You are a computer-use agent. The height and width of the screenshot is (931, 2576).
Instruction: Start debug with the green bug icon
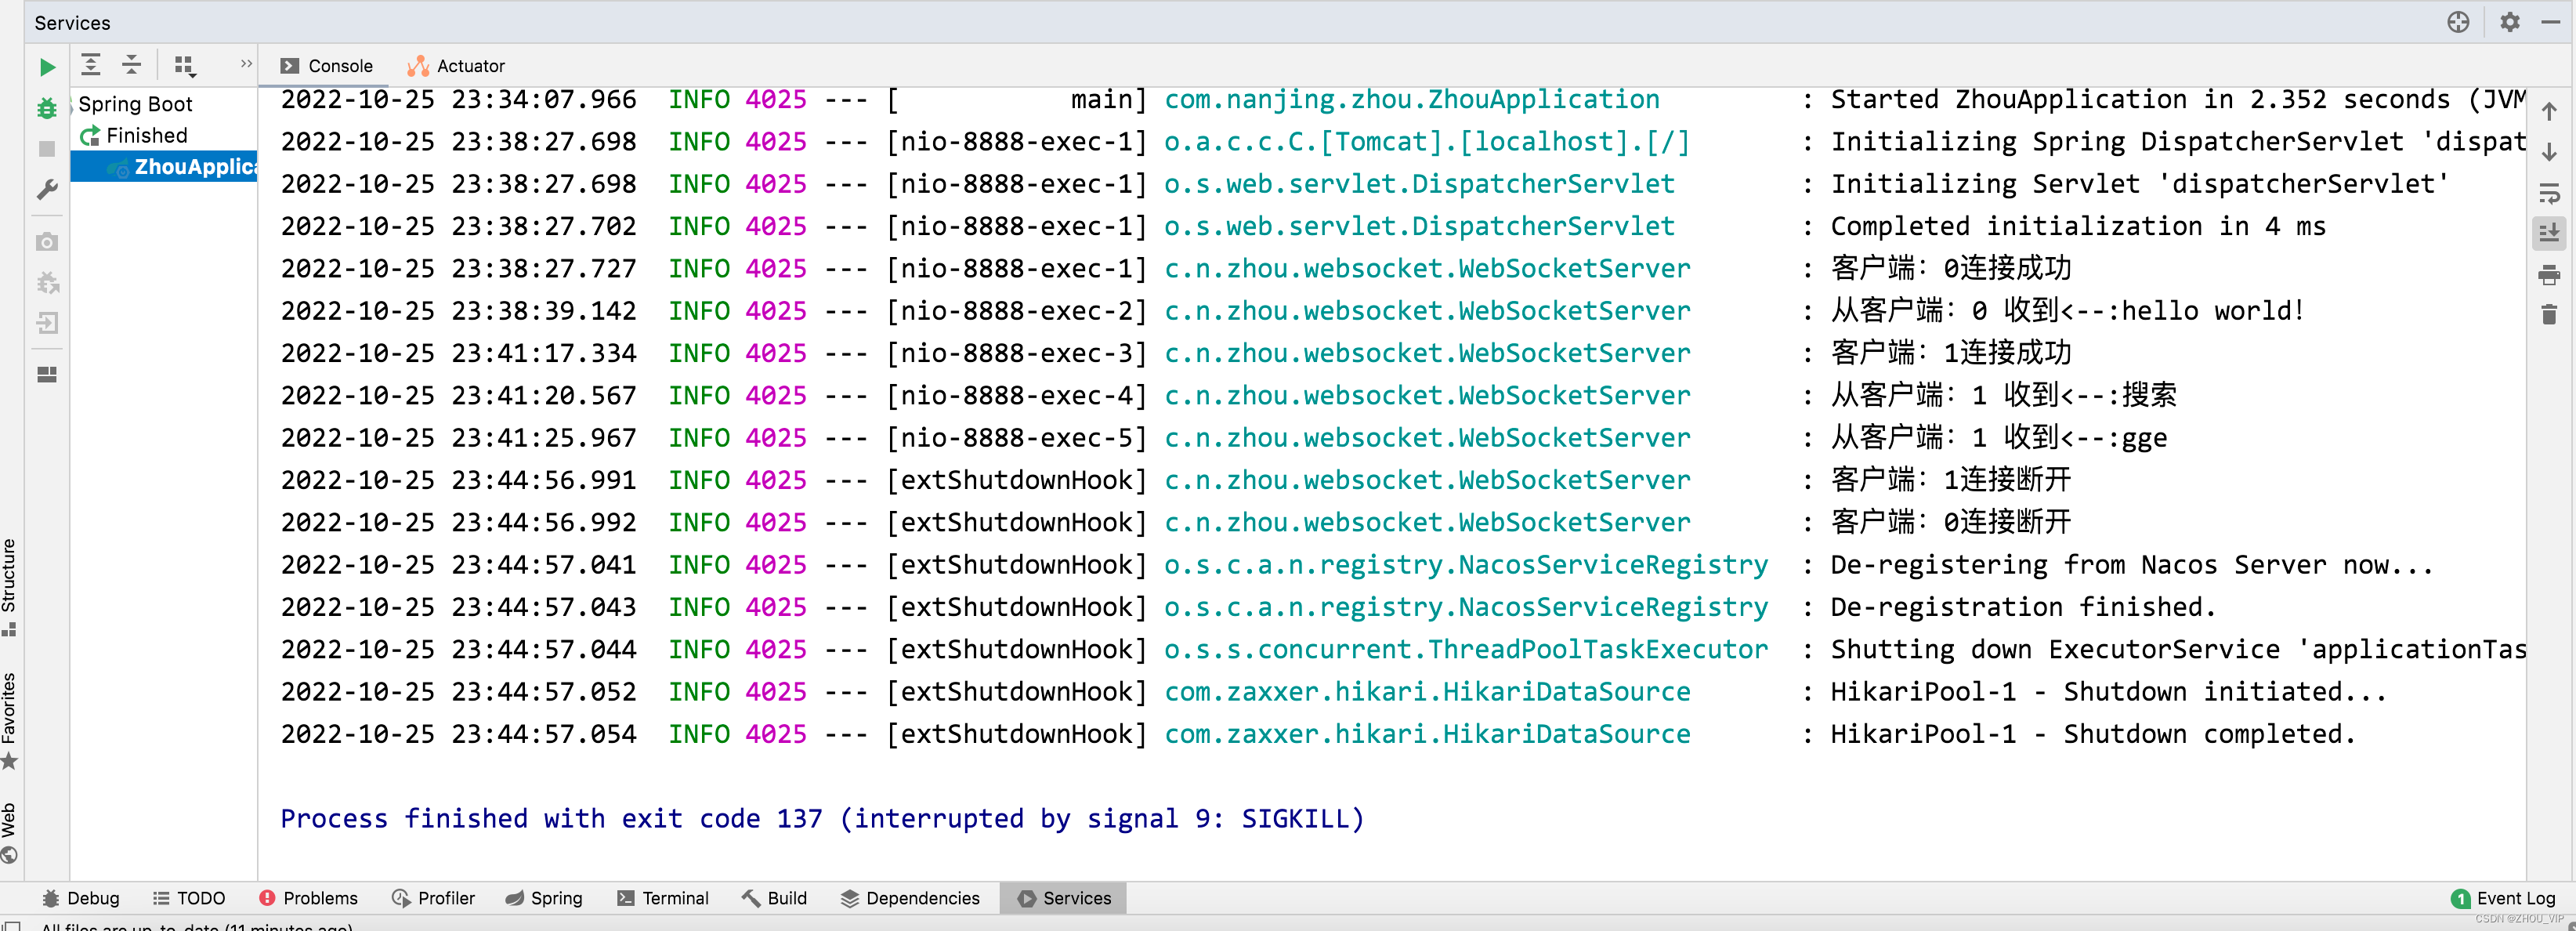click(46, 108)
